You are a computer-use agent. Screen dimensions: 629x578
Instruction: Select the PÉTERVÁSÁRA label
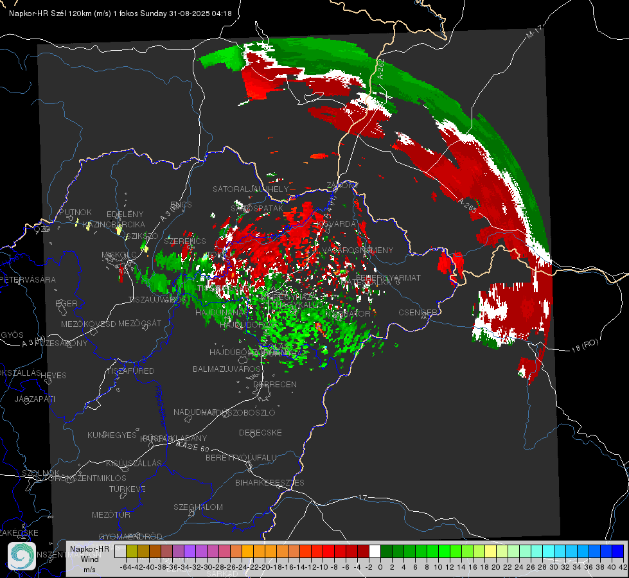tap(28, 279)
